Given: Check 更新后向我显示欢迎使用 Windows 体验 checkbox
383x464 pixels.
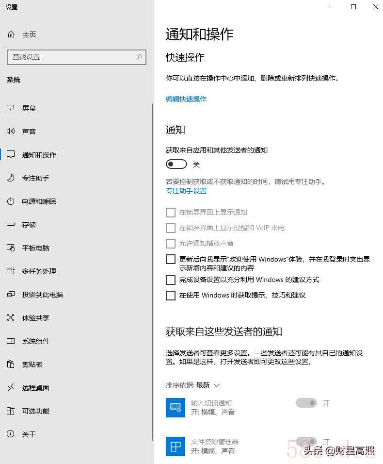Looking at the screenshot, I should [171, 259].
